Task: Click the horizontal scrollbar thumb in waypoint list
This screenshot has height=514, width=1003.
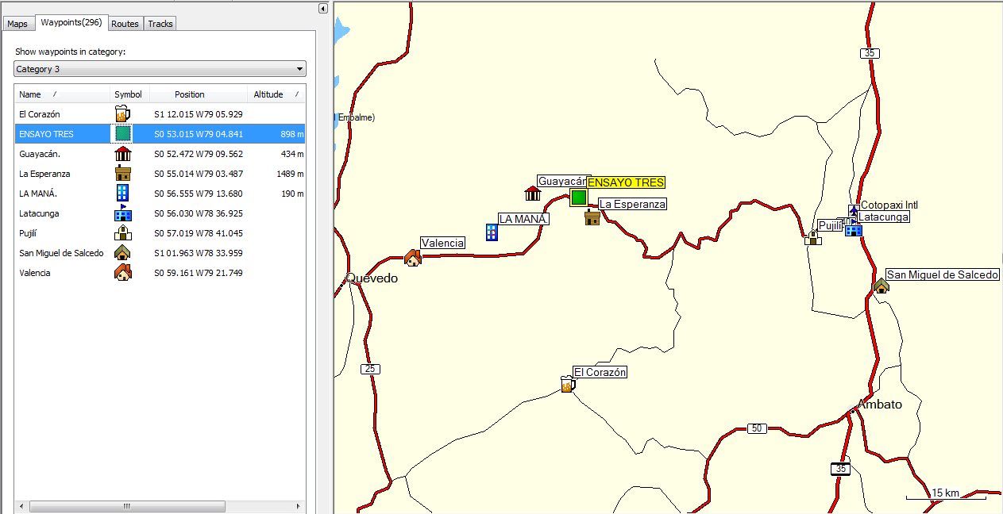Action: pos(125,506)
